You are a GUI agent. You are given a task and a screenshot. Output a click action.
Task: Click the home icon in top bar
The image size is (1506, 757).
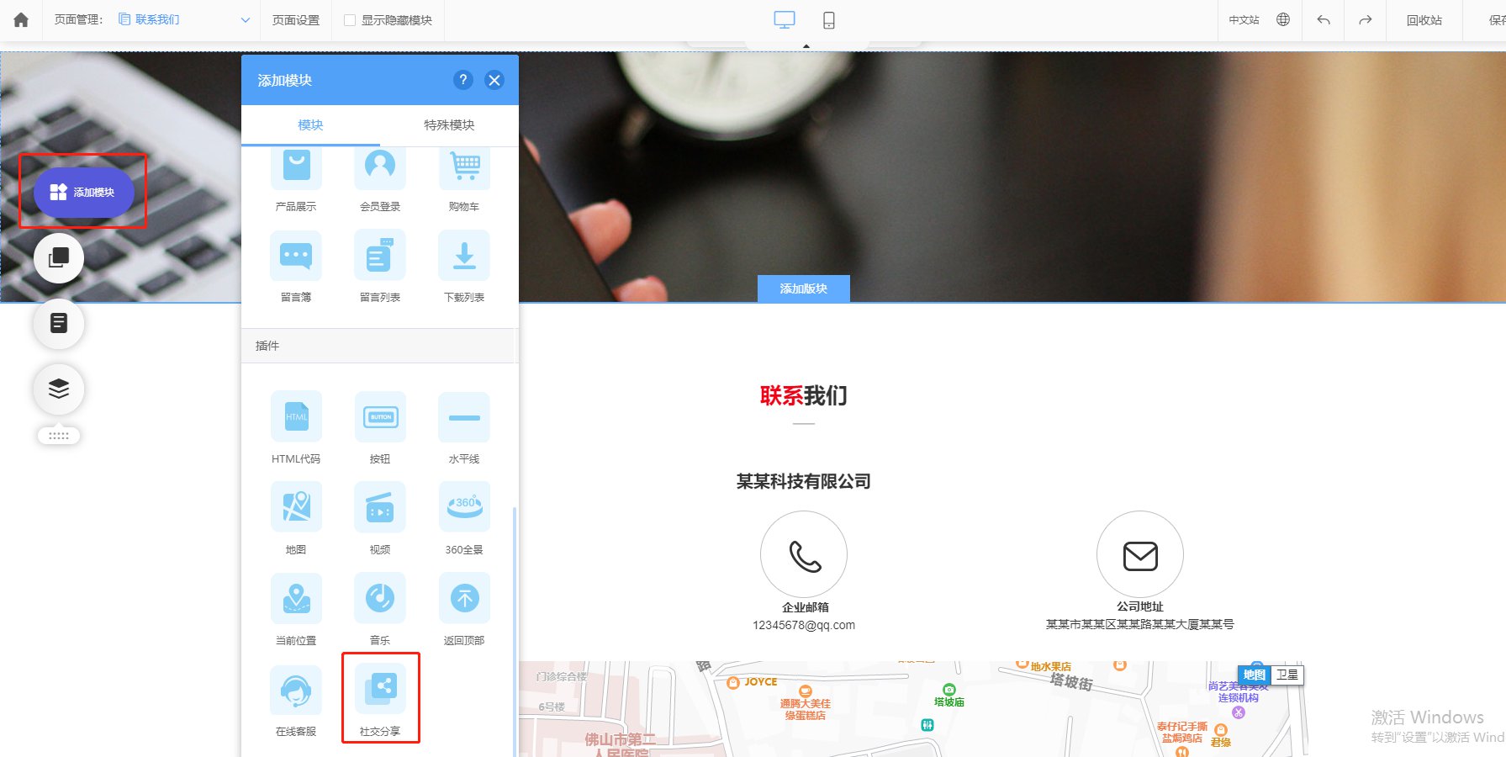point(21,20)
